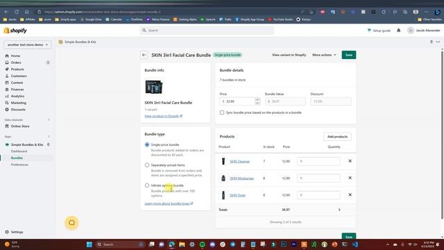444x250 pixels.
Task: Open the Dashboard sub-menu item
Action: tap(19, 151)
